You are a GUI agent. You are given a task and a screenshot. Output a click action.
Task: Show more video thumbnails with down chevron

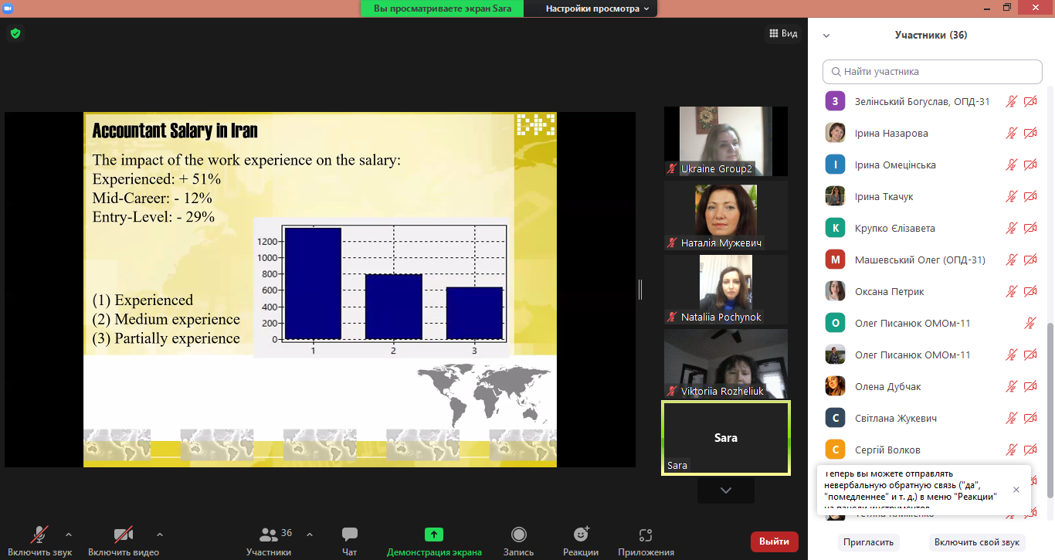726,490
